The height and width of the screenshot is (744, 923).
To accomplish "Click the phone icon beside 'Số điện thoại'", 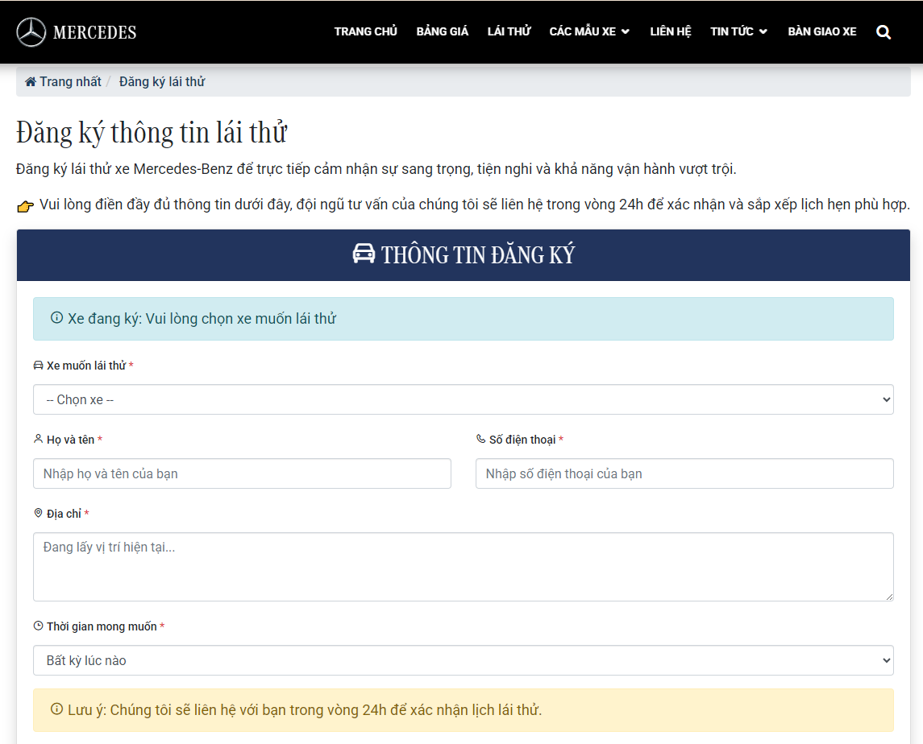I will click(x=480, y=439).
